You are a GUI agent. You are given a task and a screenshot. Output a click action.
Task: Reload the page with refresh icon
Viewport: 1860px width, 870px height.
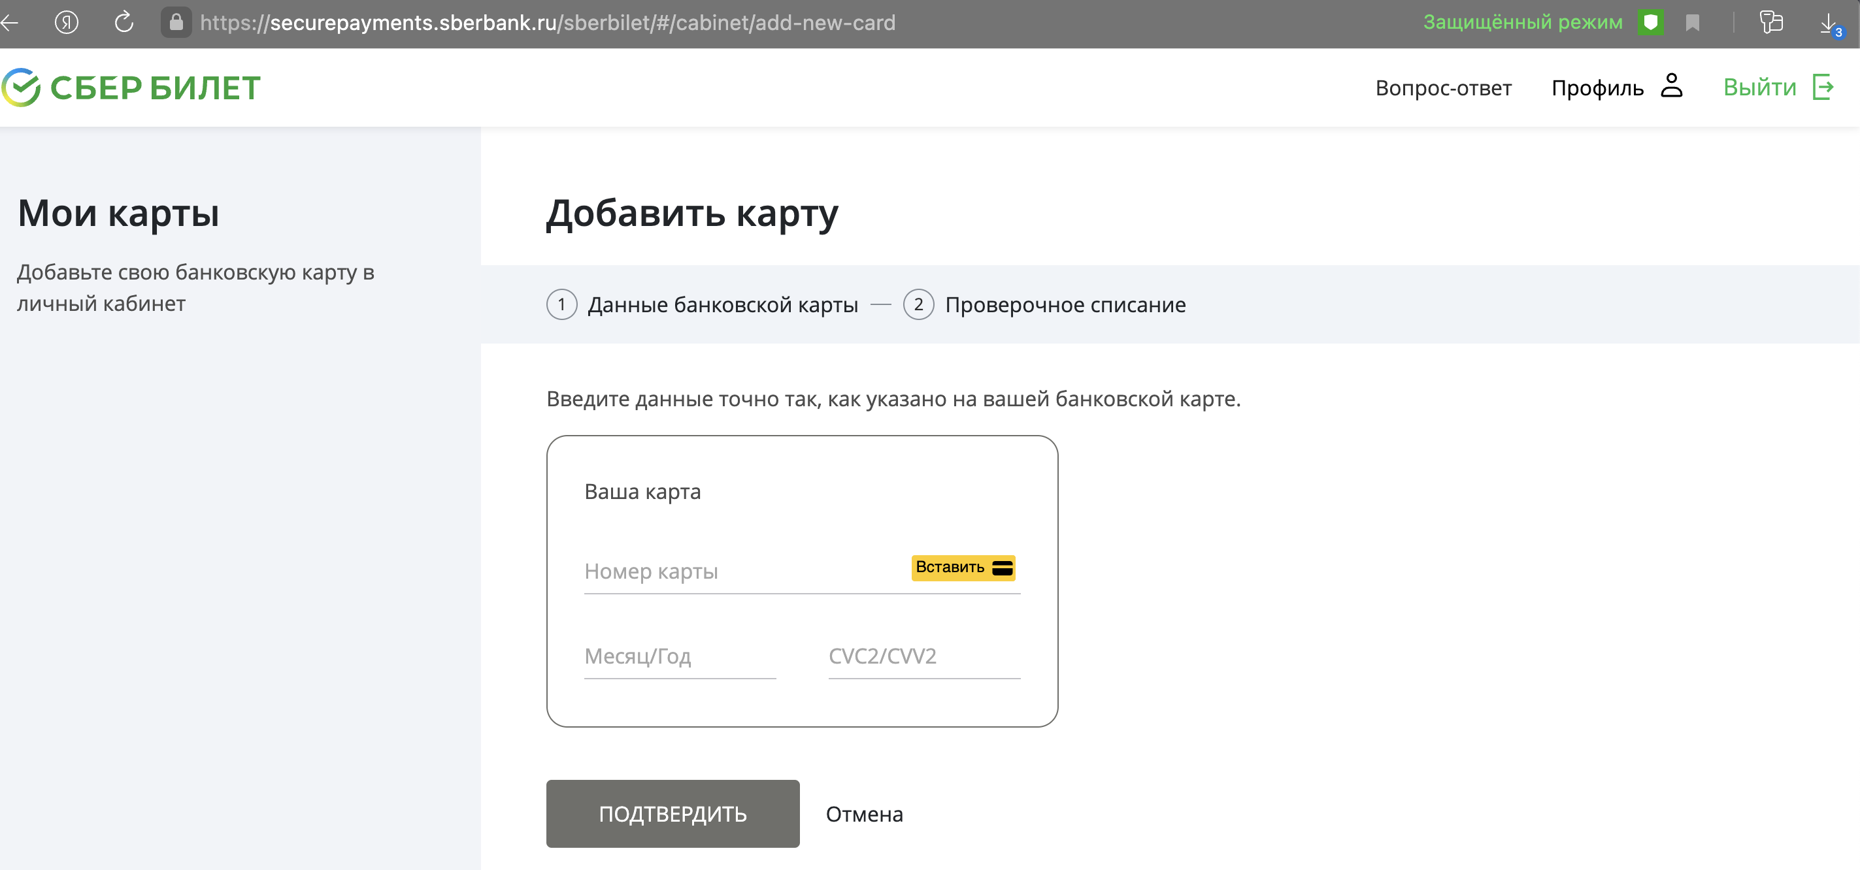(124, 22)
